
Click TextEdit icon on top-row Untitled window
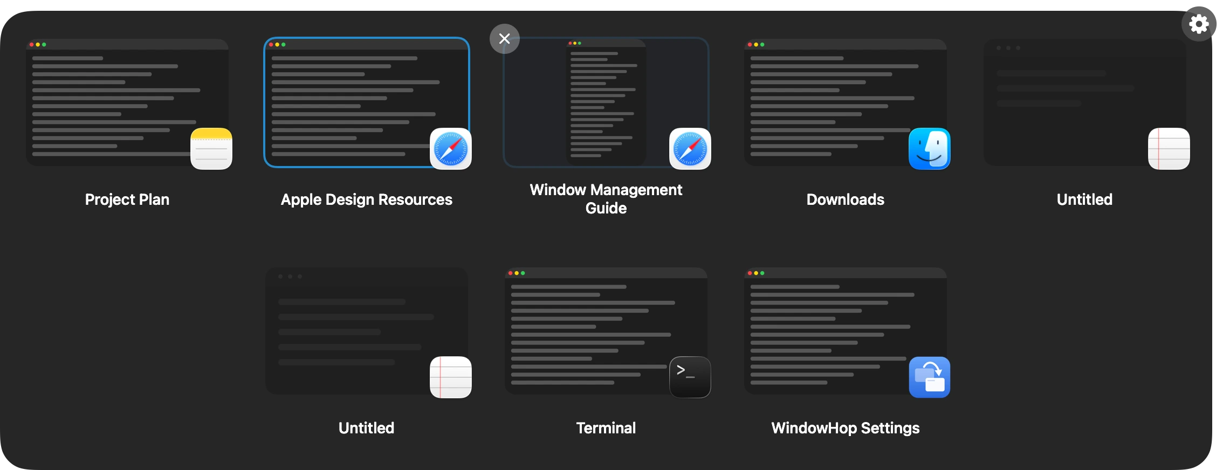1169,149
